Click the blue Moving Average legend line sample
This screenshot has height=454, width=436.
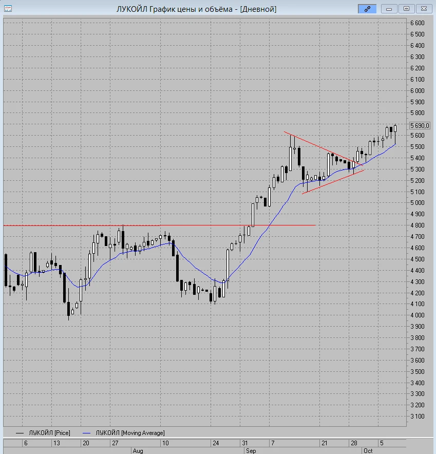(87, 433)
